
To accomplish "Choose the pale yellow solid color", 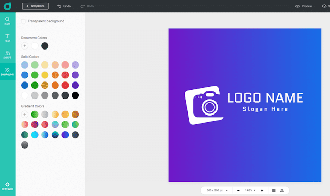I will tap(45, 65).
